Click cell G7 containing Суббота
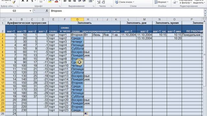This screenshot has width=207, height=116. [77, 49]
